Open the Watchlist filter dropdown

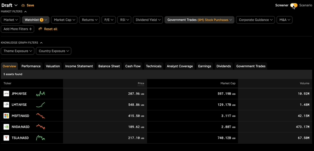click(36, 20)
